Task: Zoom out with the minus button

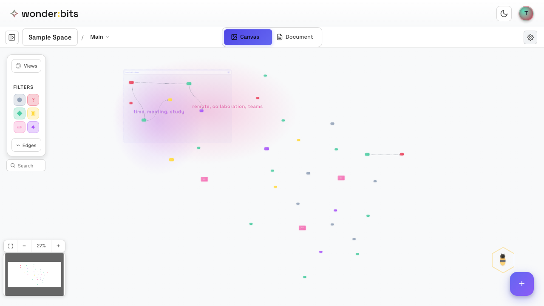Action: tap(24, 246)
